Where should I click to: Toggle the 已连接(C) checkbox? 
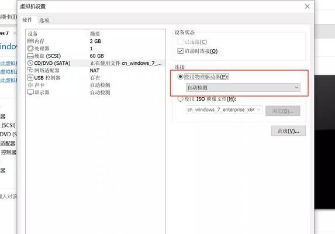(180, 42)
